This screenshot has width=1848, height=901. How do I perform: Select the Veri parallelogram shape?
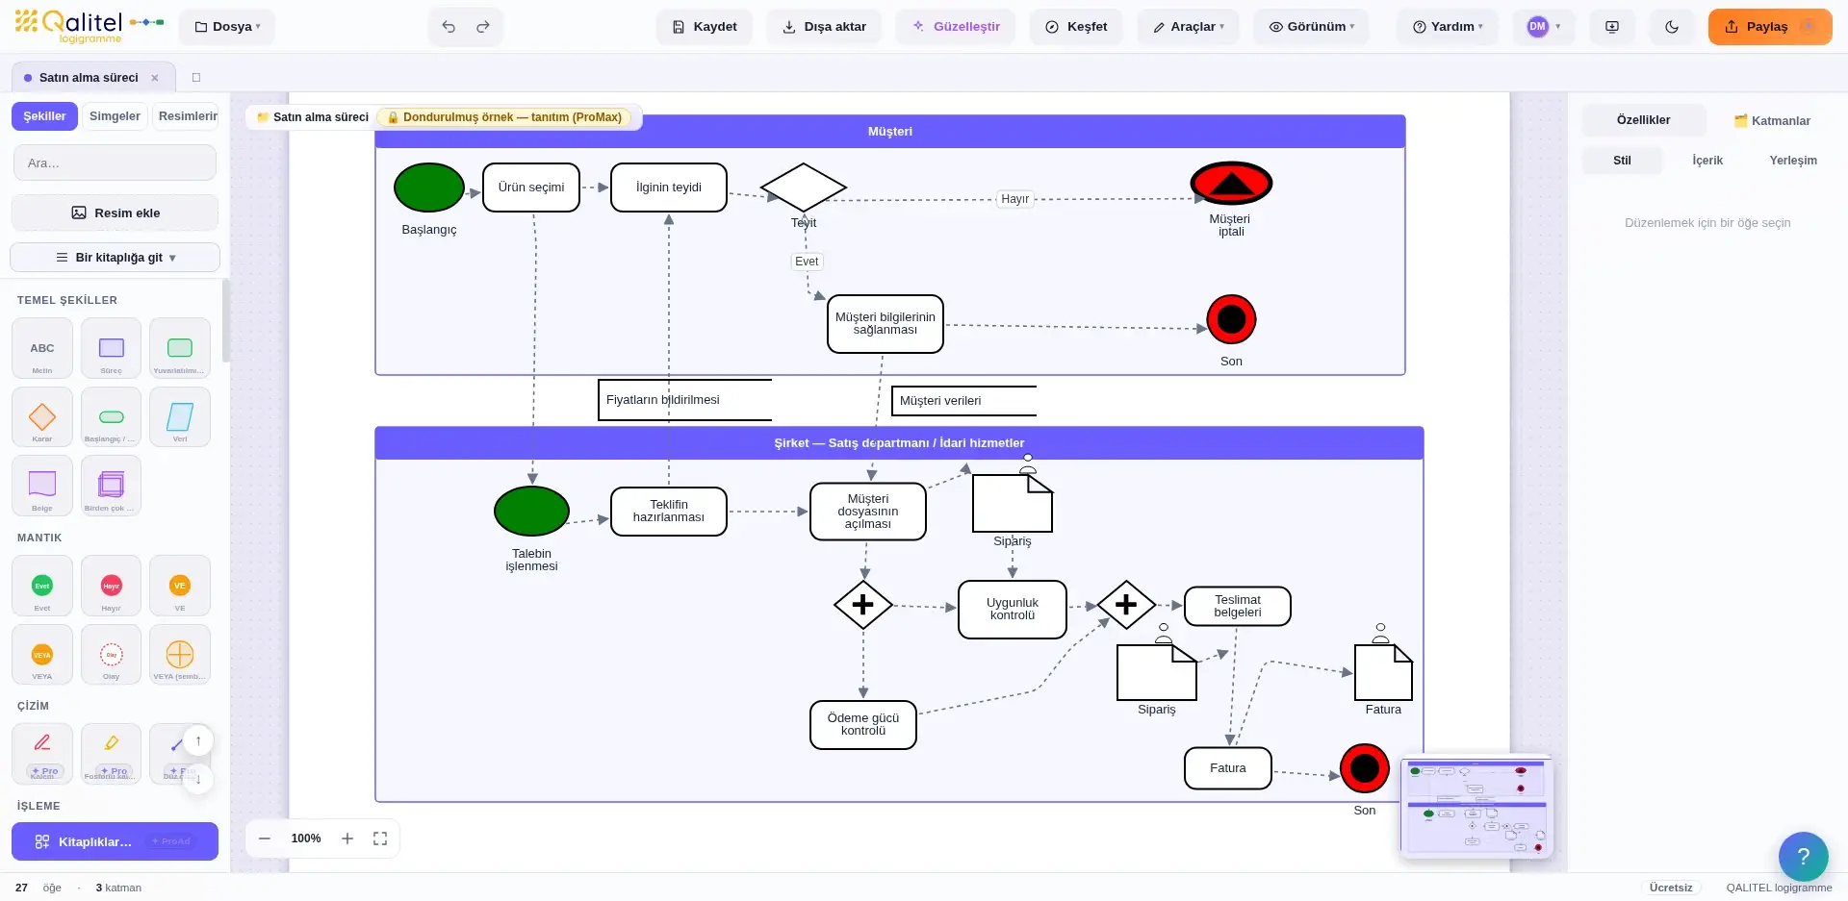point(180,417)
